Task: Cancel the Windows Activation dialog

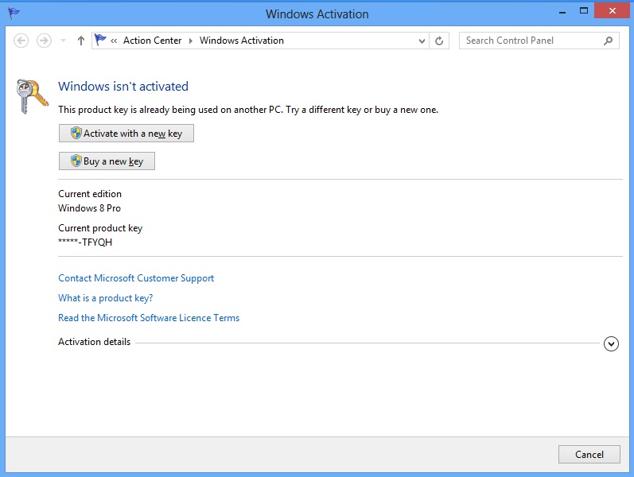Action: [589, 455]
